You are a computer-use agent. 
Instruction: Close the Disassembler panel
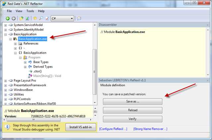(x=208, y=25)
